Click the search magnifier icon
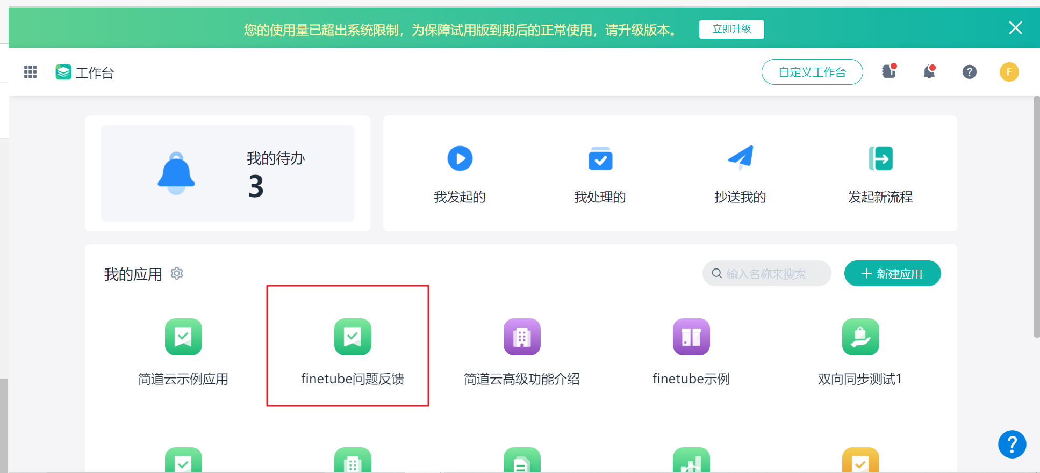This screenshot has height=473, width=1040. [717, 273]
